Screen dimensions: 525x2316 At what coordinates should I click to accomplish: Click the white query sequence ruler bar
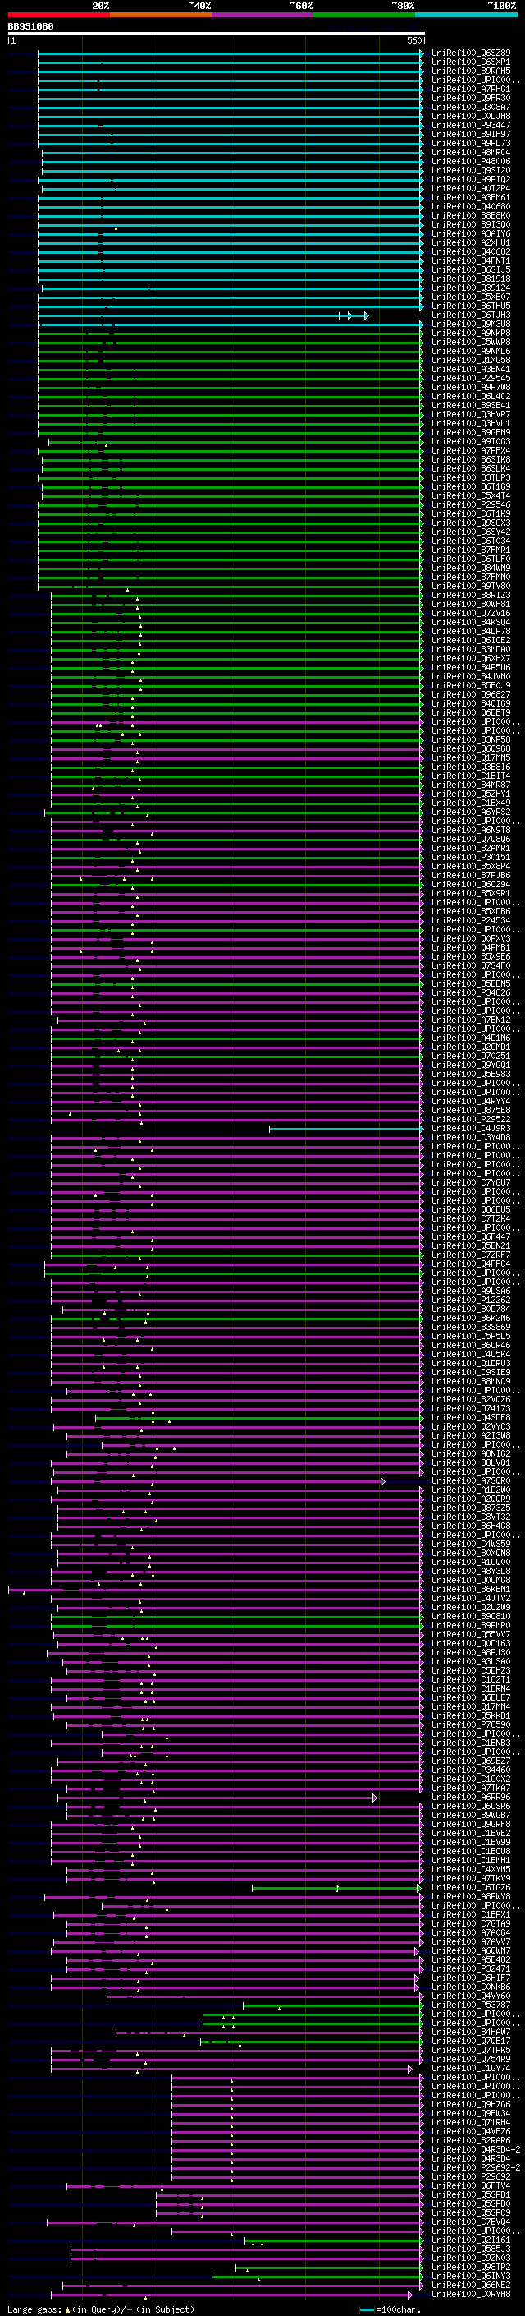point(216,33)
